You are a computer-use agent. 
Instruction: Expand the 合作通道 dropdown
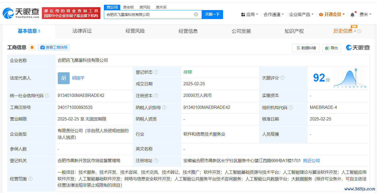pos(274,15)
